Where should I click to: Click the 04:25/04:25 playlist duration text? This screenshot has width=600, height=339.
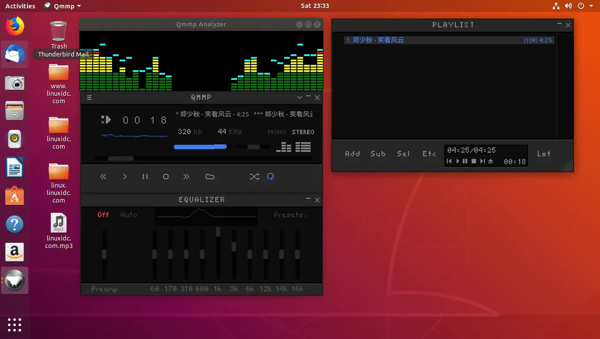[x=472, y=150]
